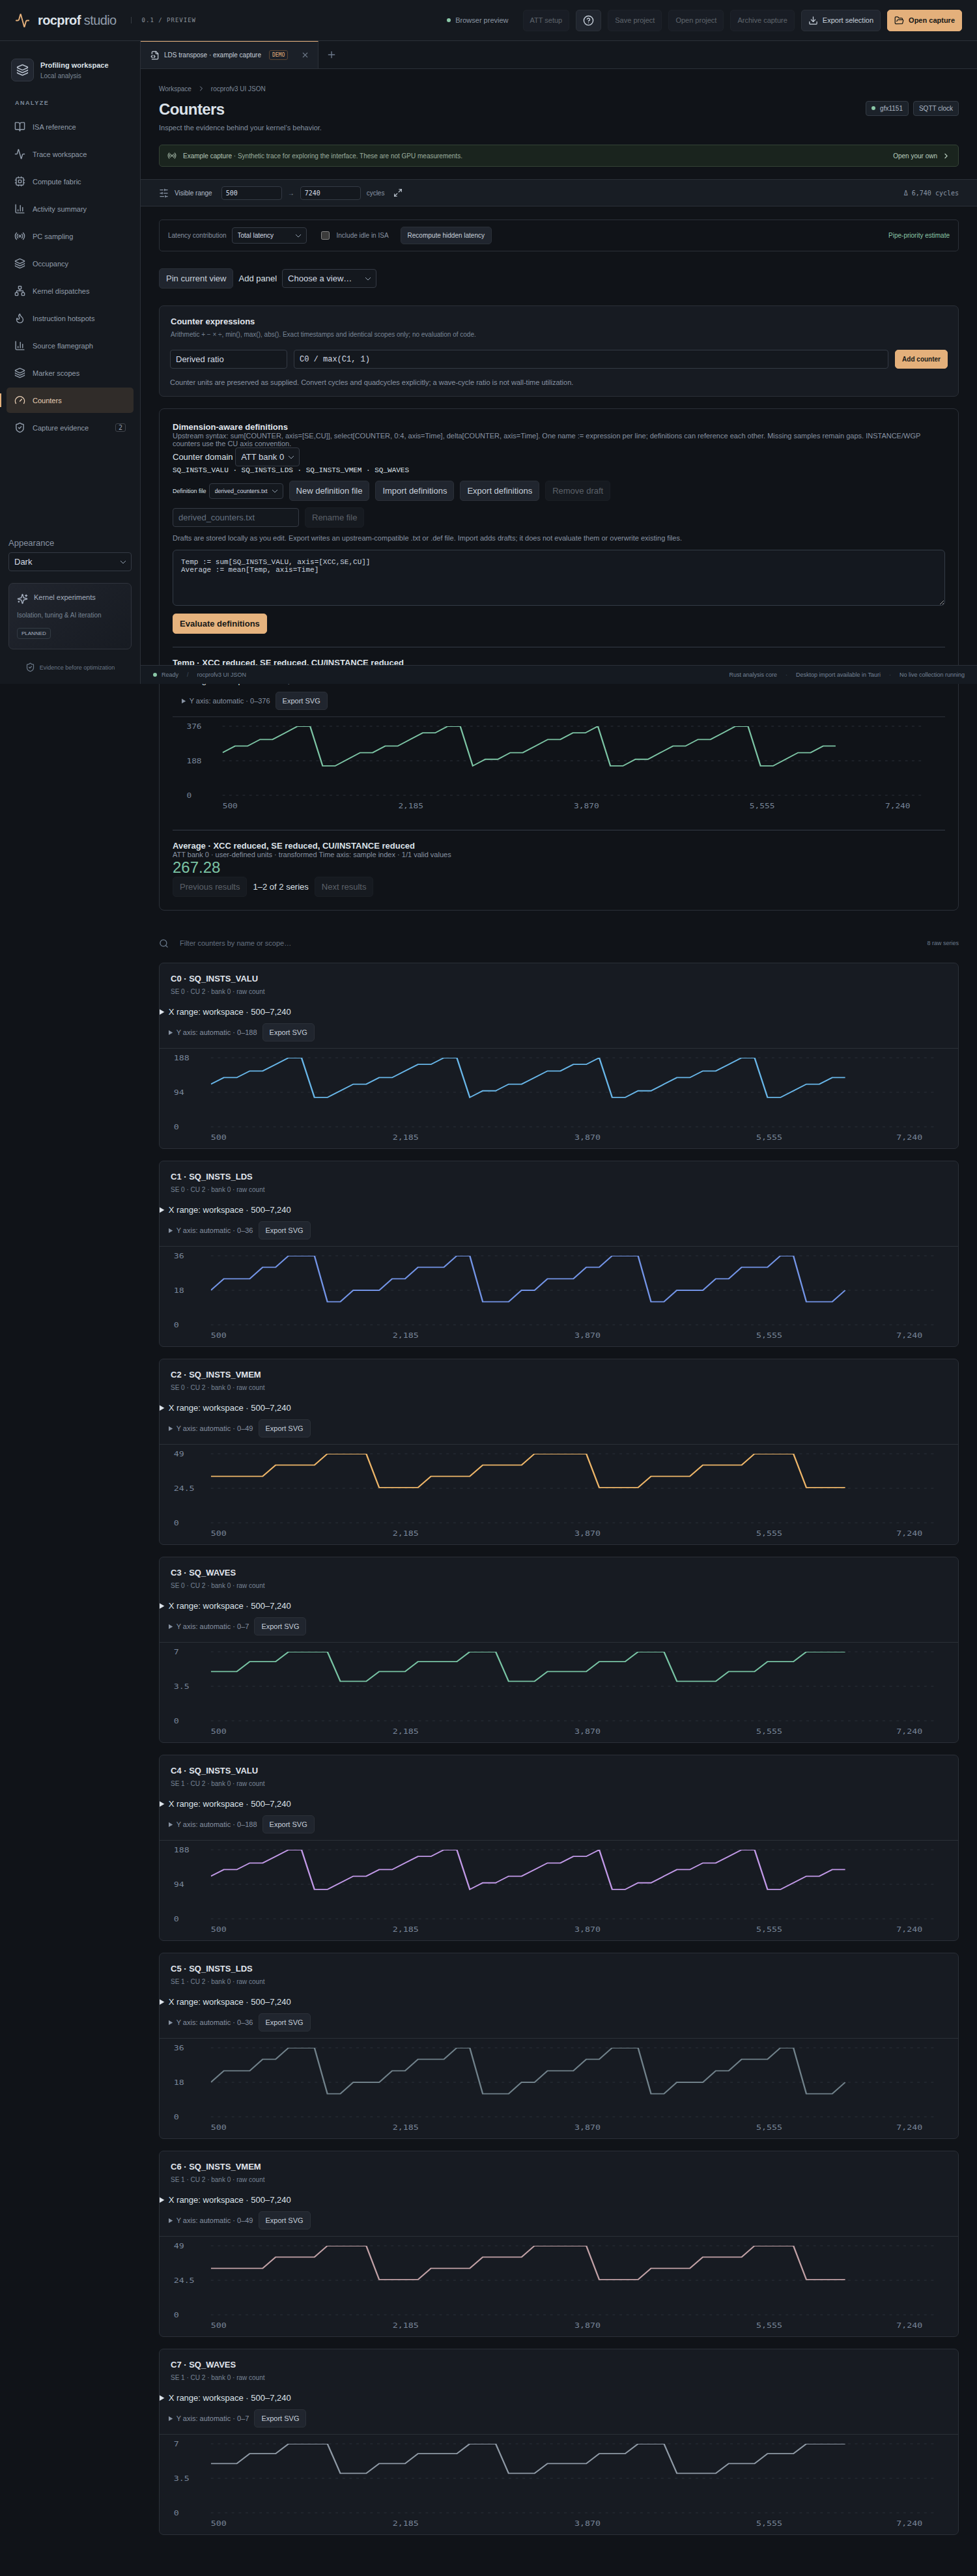Click the Profiling workspace layers icon
This screenshot has width=977, height=2576.
(x=22, y=70)
